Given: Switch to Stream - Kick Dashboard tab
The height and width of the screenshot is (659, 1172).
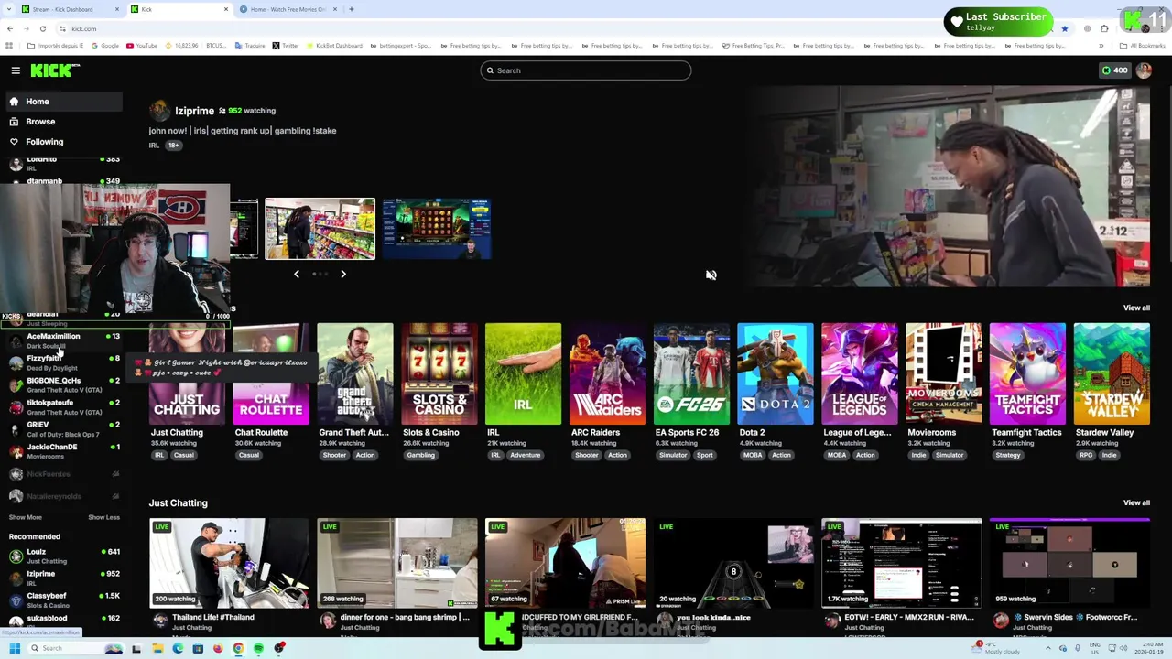Looking at the screenshot, I should point(71,9).
